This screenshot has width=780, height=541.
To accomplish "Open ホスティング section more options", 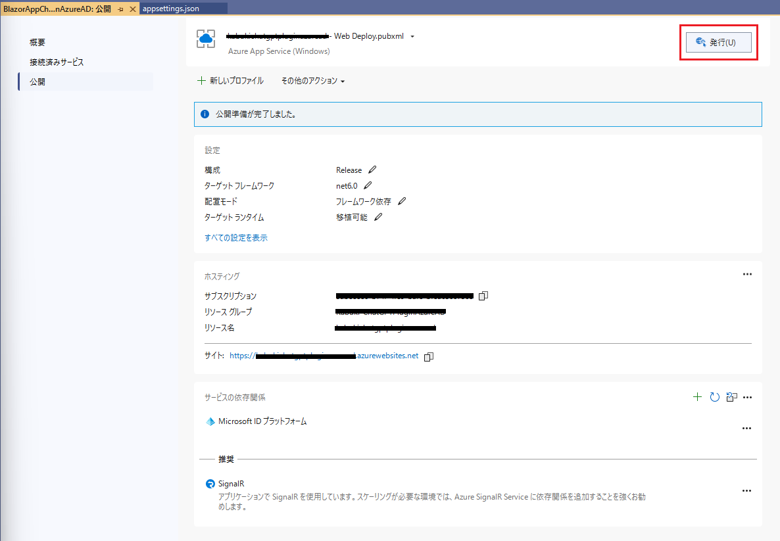I will [x=747, y=274].
